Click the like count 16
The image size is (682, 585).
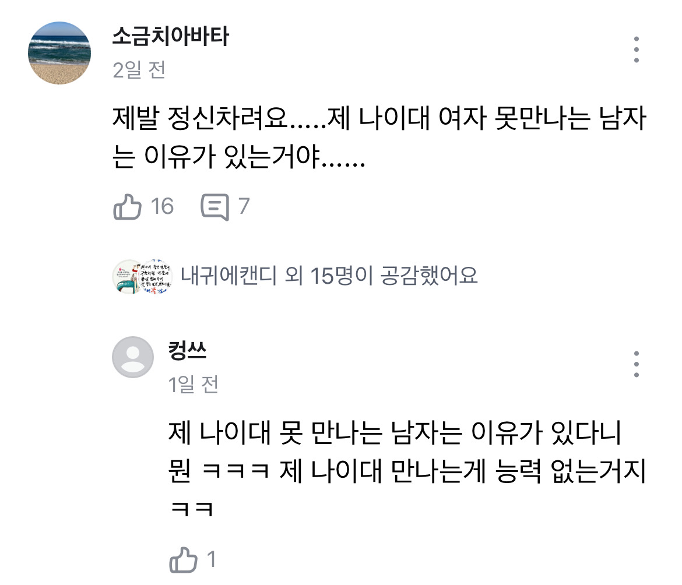(x=162, y=206)
